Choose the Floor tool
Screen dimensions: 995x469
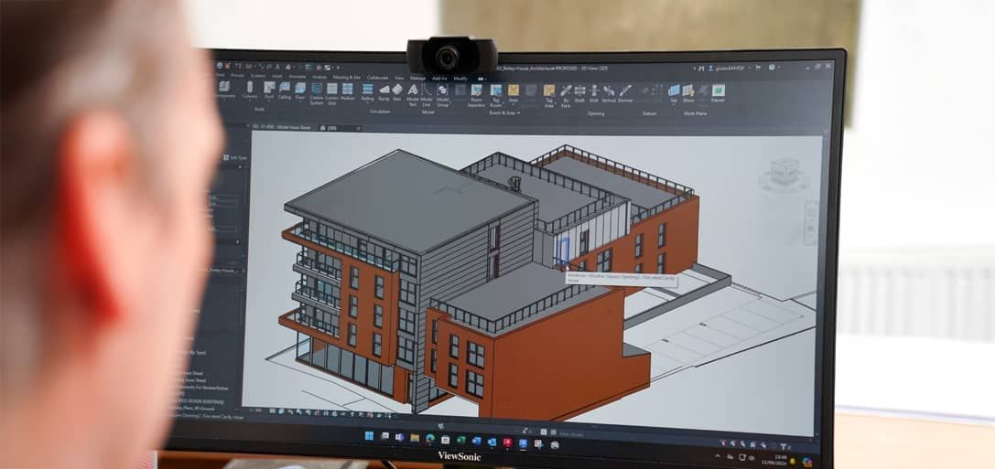(299, 90)
